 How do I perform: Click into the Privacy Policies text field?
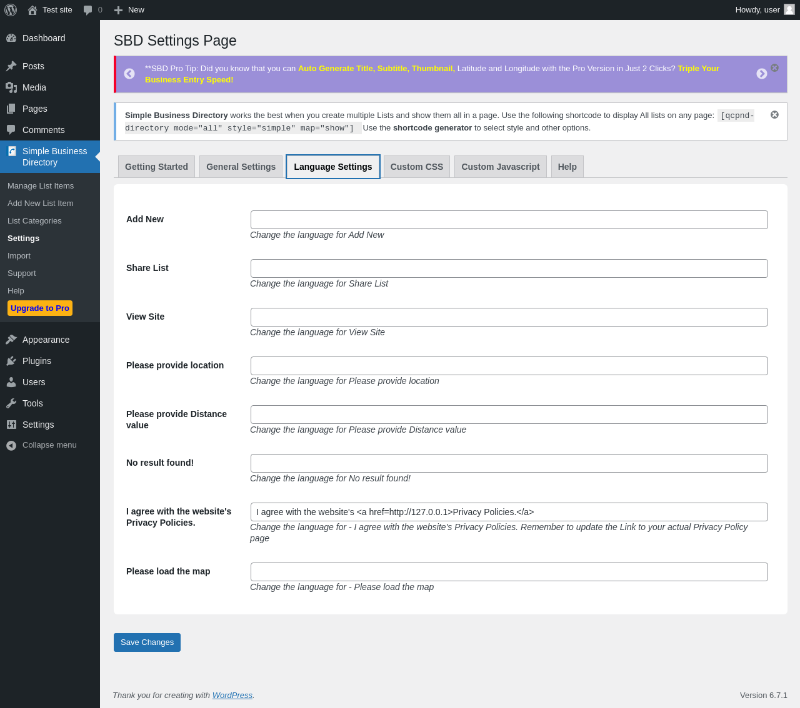click(x=509, y=512)
